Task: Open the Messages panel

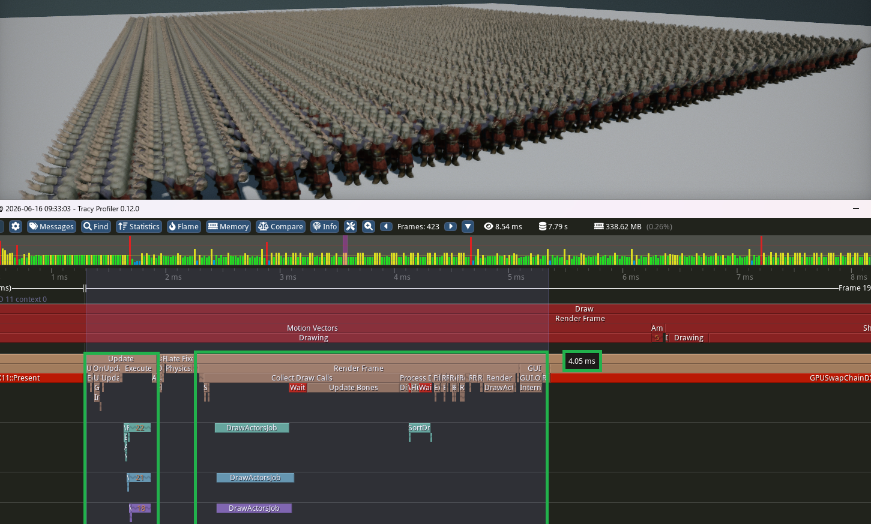Action: click(52, 226)
